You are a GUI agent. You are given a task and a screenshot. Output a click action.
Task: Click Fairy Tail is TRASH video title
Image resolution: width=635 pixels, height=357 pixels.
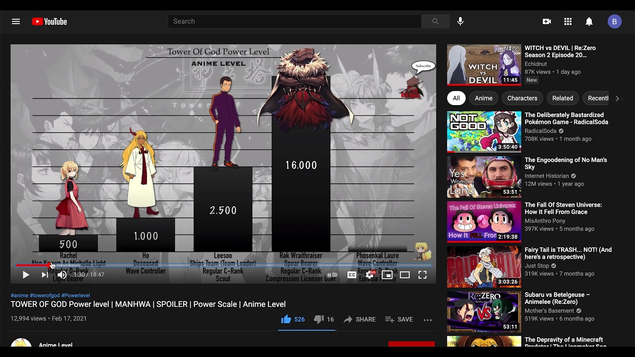569,253
